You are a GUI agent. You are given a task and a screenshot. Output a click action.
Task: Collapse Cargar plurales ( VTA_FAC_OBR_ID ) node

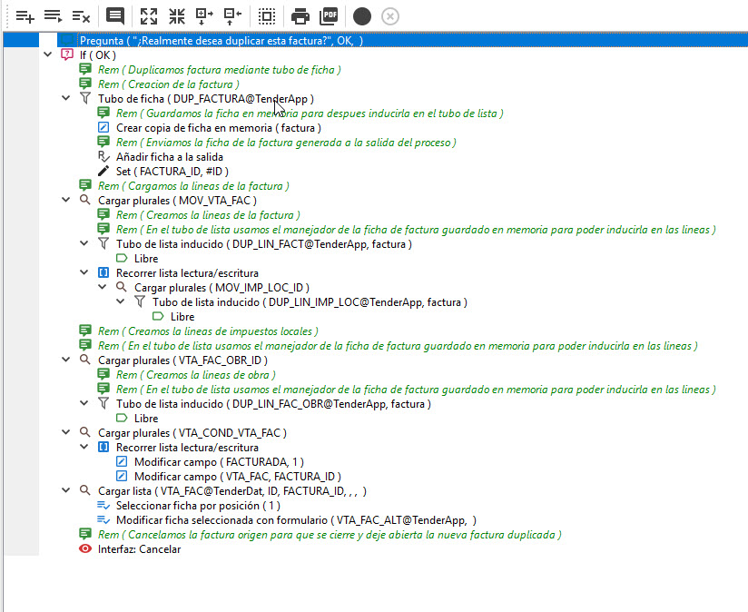tap(66, 360)
